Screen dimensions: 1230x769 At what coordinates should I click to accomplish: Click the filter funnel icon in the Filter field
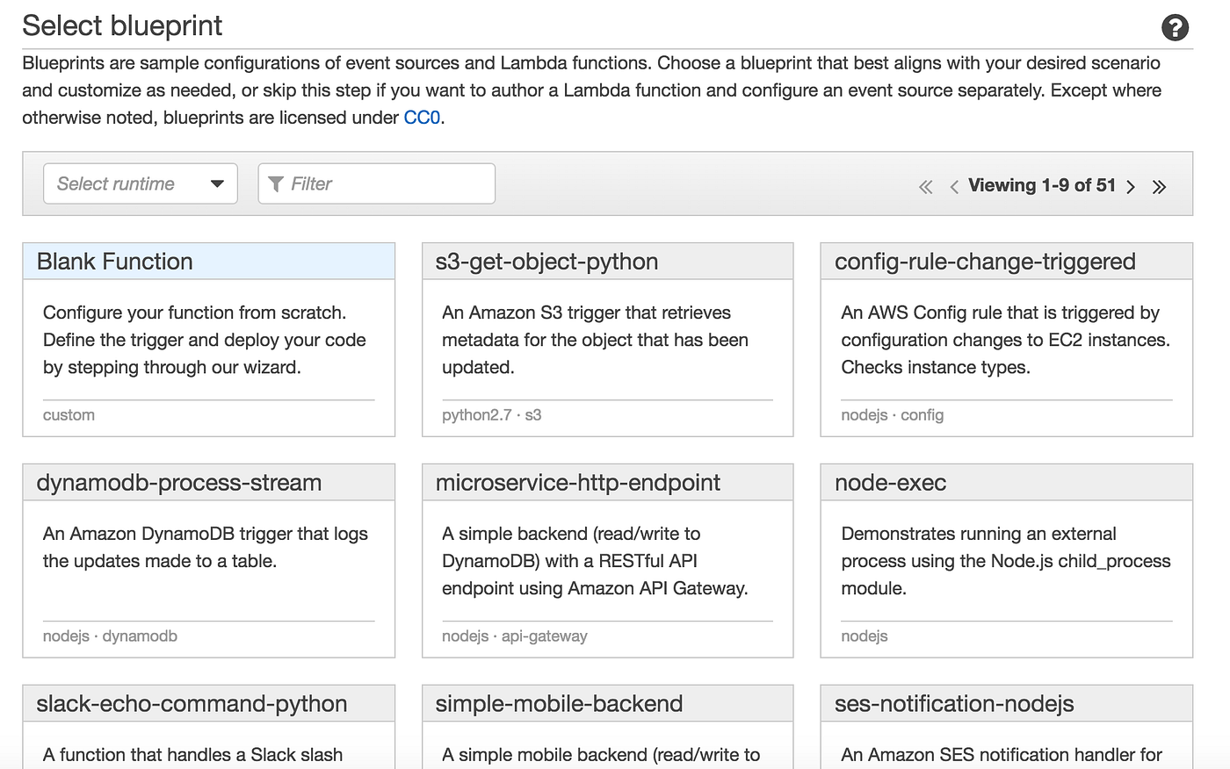[x=276, y=183]
